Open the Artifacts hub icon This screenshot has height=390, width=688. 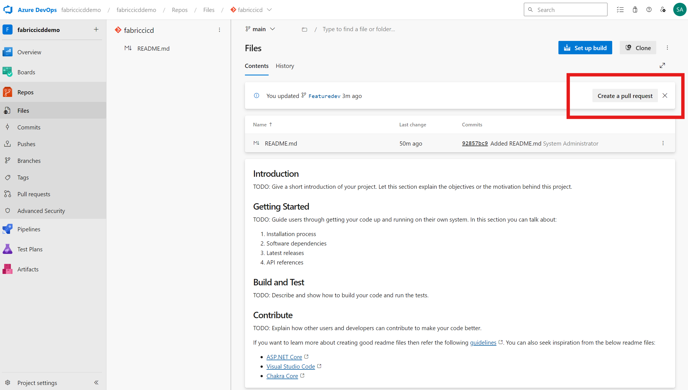tap(8, 269)
